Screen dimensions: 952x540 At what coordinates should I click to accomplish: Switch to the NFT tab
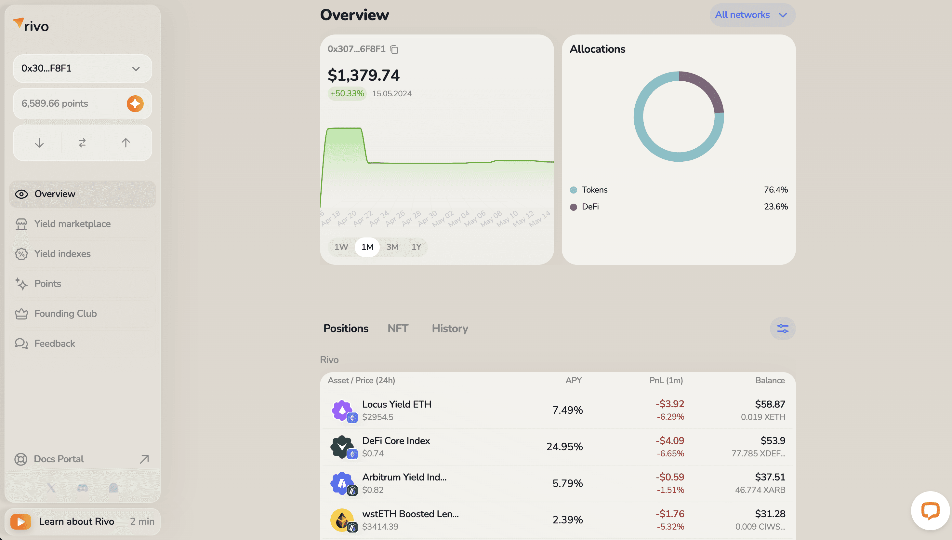[398, 328]
